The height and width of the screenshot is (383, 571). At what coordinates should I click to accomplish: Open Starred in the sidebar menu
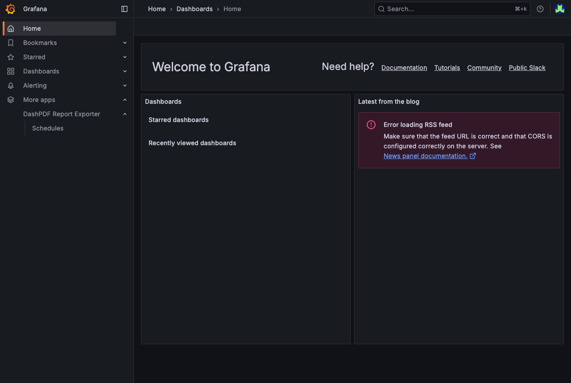34,57
